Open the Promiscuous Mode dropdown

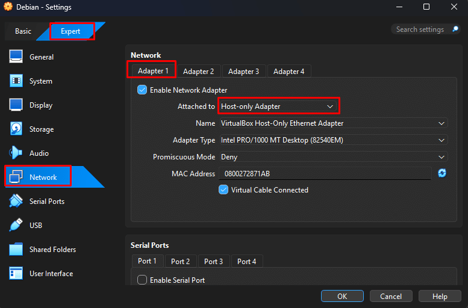click(x=334, y=157)
